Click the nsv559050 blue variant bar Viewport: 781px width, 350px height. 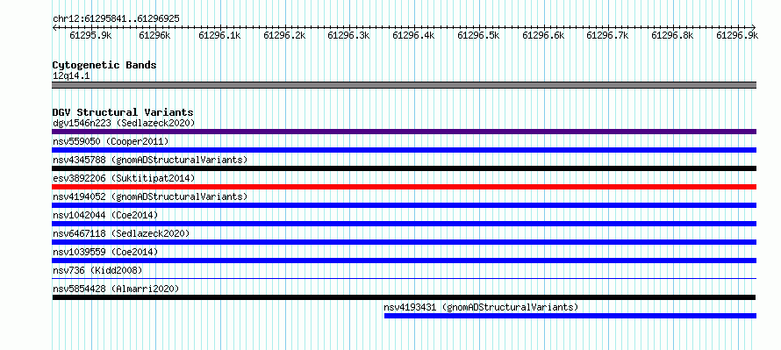404,150
